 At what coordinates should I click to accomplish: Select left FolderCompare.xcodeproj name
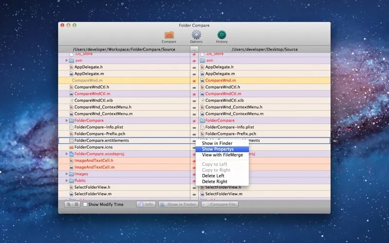99,154
